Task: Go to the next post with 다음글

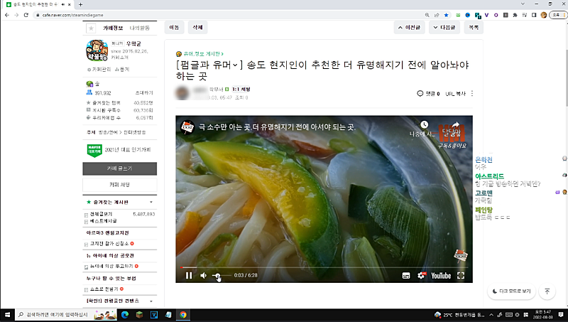Action: coord(444,28)
